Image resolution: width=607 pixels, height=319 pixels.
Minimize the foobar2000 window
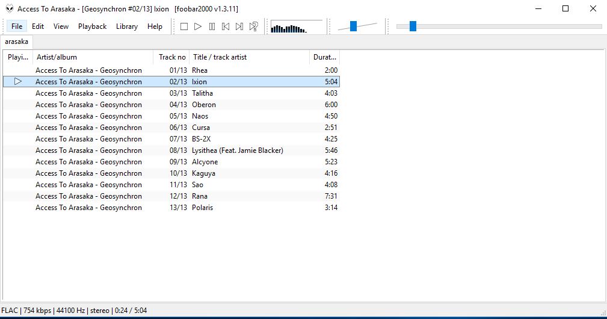click(x=538, y=8)
